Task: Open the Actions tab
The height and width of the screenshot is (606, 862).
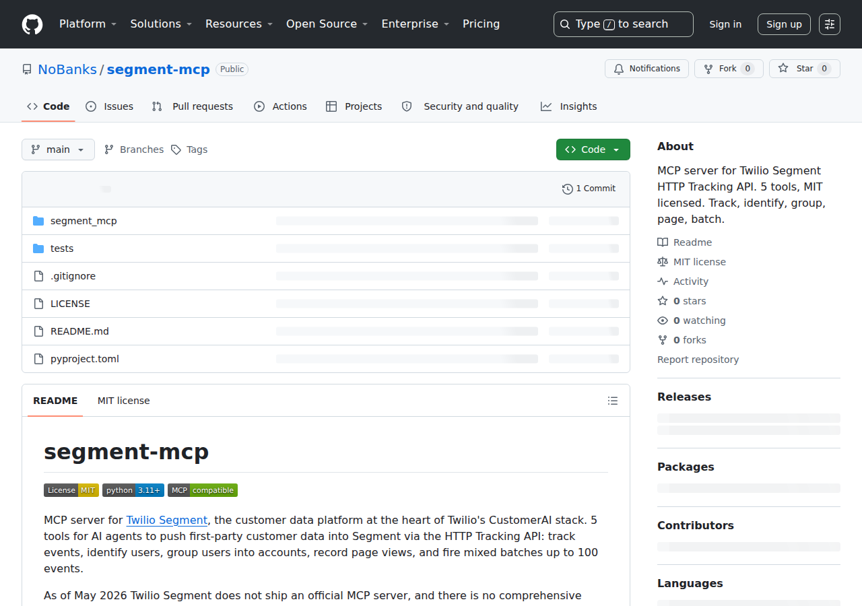Action: 280,106
